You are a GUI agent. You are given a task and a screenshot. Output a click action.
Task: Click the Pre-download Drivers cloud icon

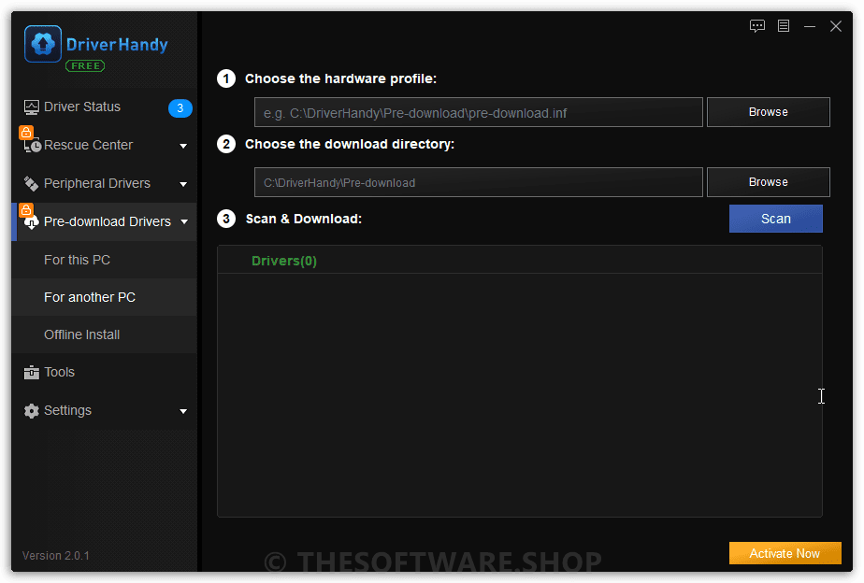(32, 221)
